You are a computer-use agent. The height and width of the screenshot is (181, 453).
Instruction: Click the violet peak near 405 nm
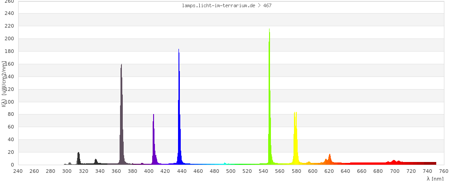(154, 140)
